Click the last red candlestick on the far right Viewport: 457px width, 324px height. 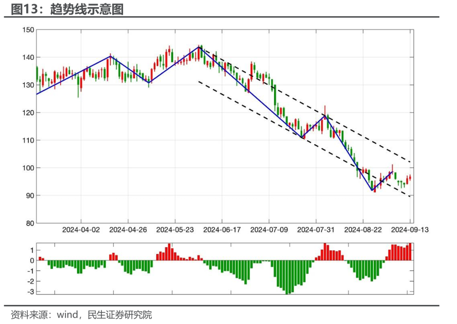point(410,177)
